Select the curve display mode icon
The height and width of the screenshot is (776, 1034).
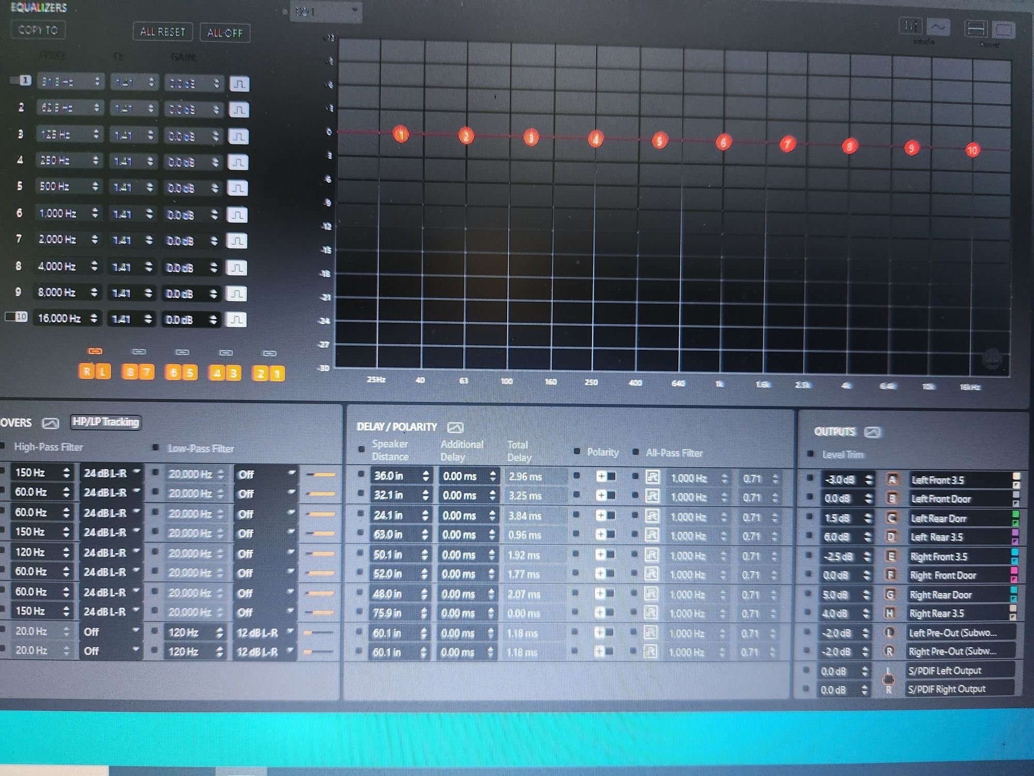coord(938,27)
